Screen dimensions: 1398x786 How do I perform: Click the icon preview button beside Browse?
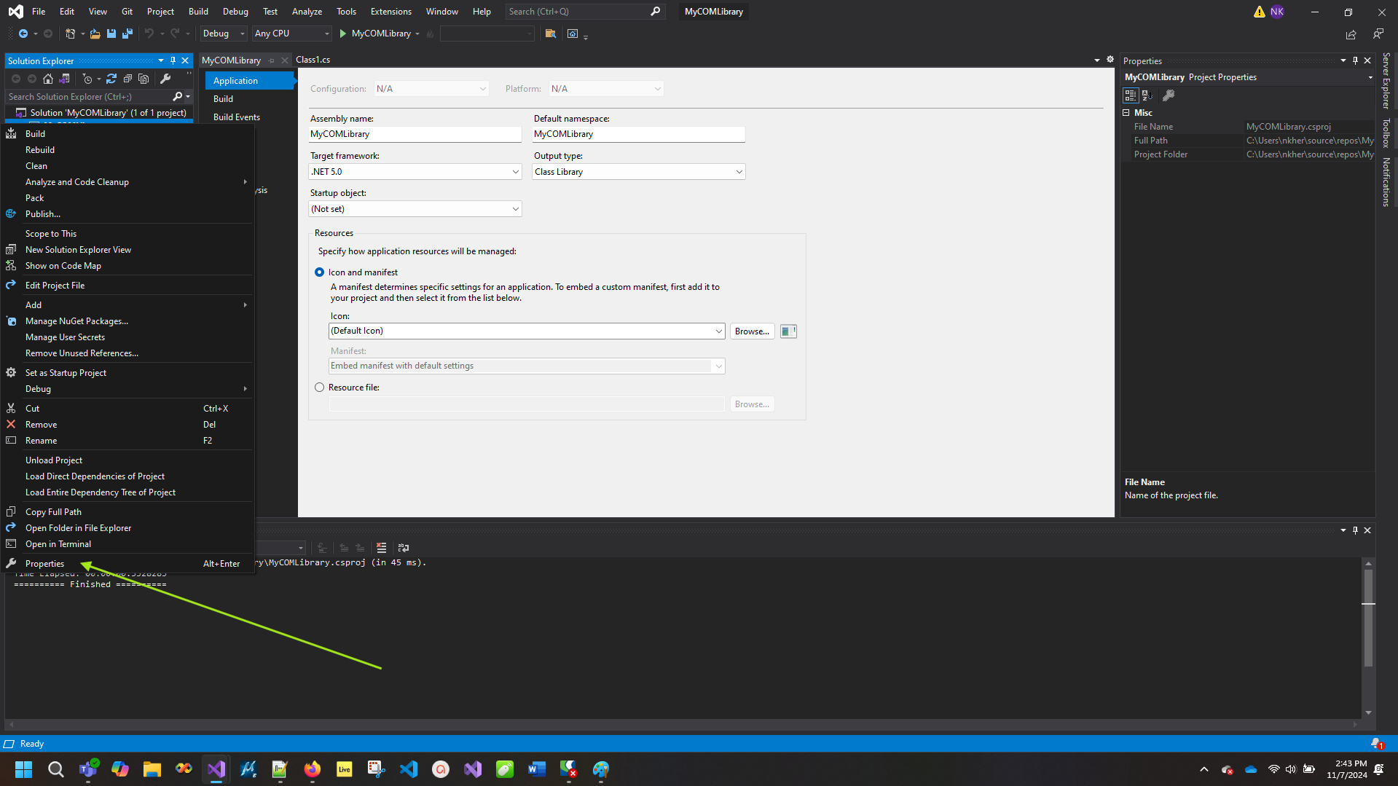pos(788,331)
